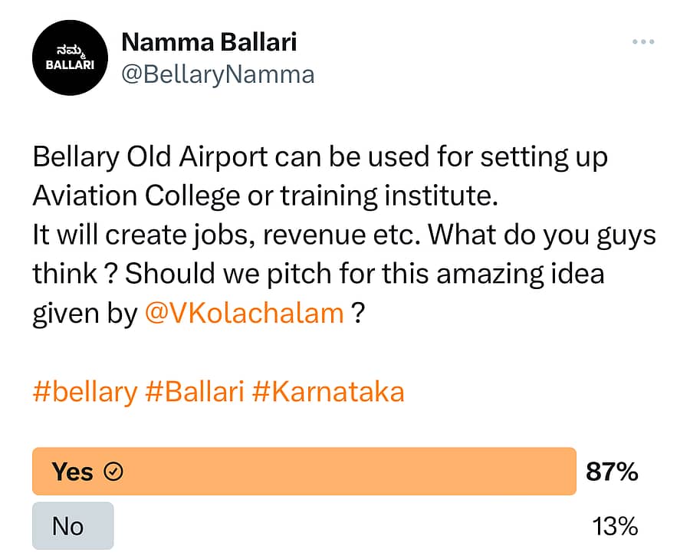Click the "Should we pitch" text line
This screenshot has height=559, width=690.
click(364, 274)
